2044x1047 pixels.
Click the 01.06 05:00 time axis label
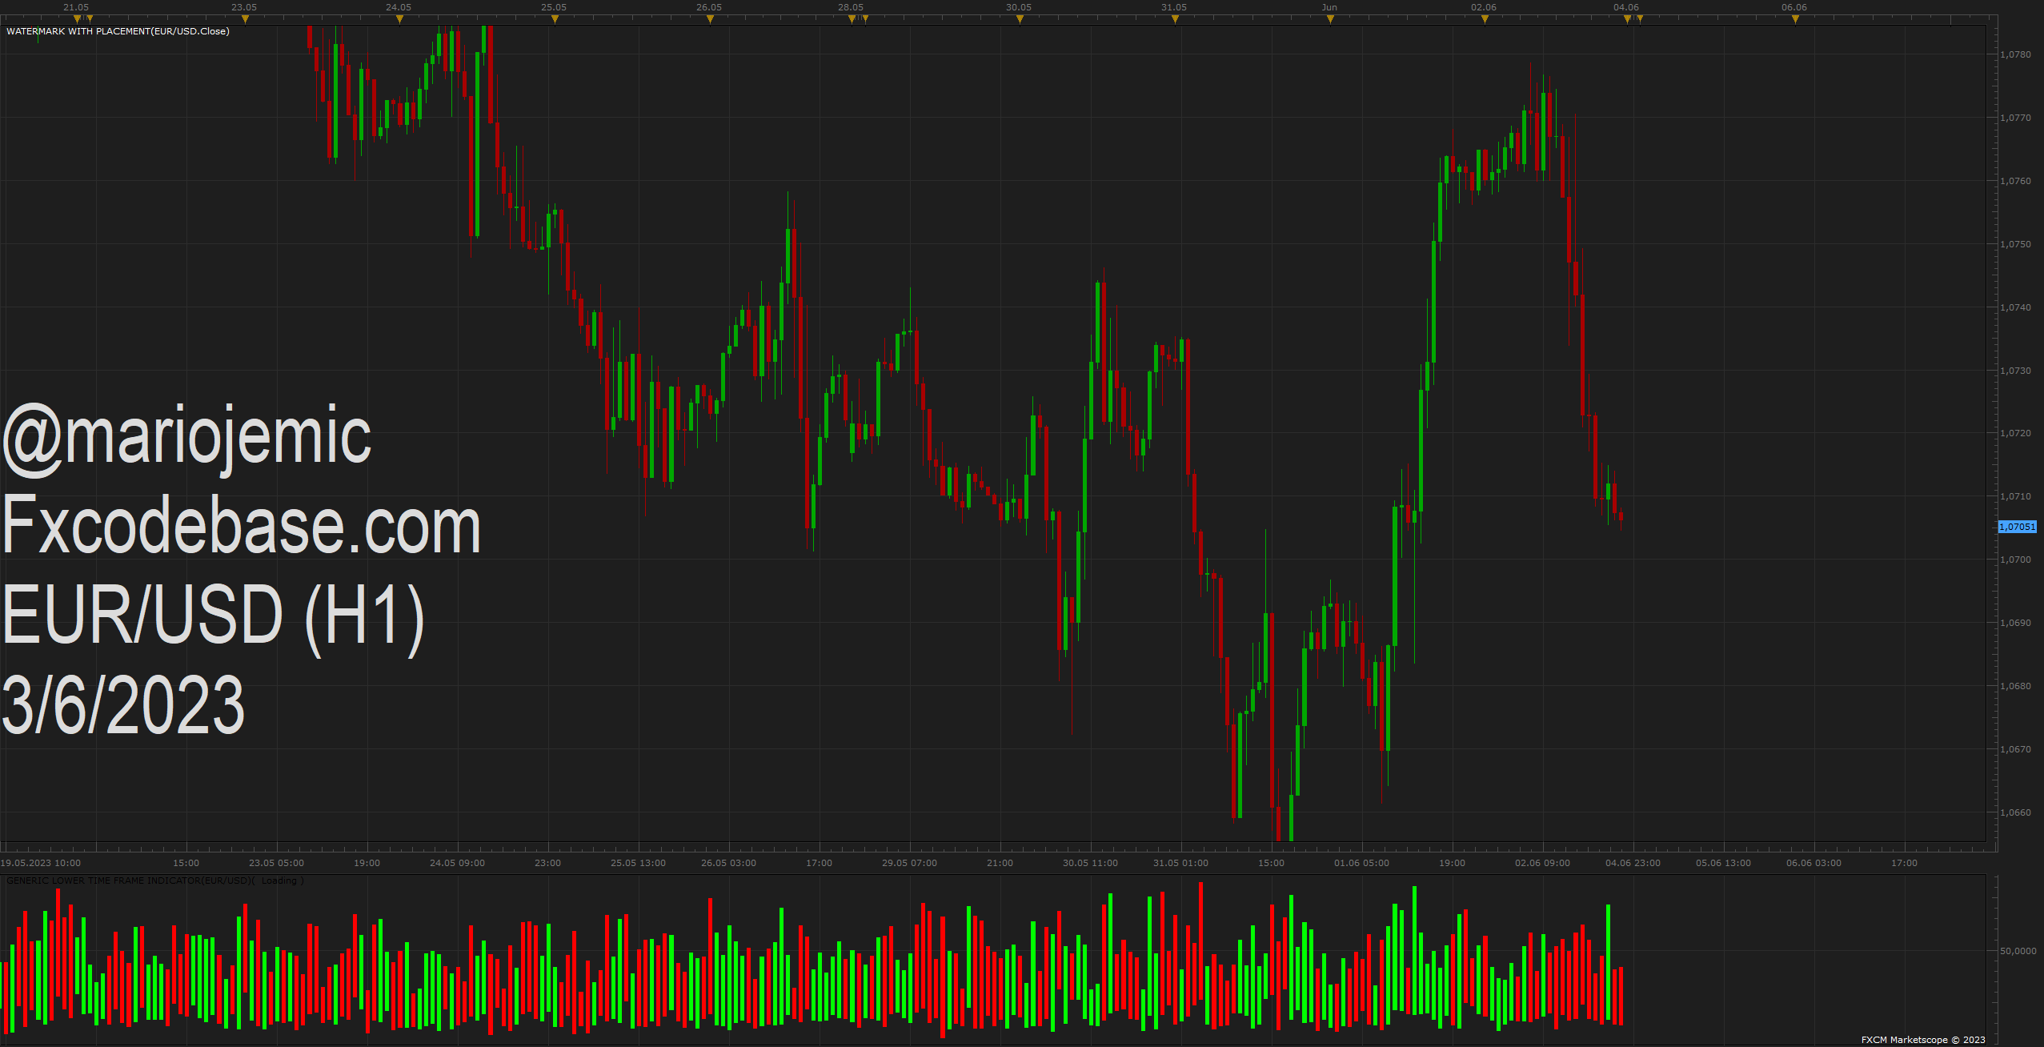[1361, 863]
